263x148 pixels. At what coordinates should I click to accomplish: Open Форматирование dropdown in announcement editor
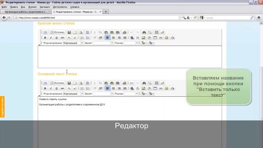pyautogui.click(x=73, y=43)
